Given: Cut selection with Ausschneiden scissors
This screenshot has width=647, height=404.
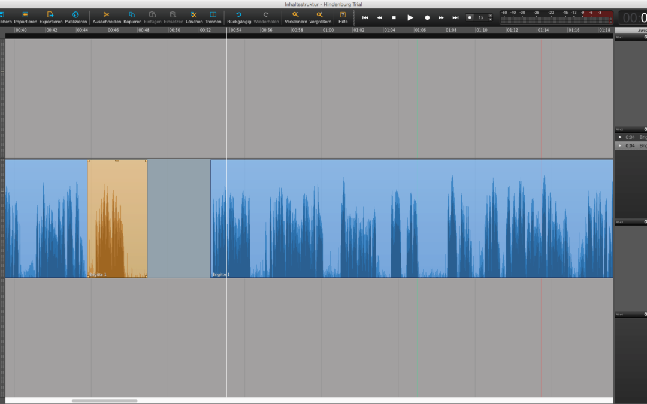Looking at the screenshot, I should pos(107,15).
